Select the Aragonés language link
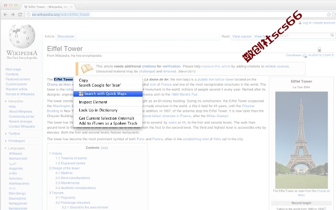The width and height of the screenshot is (336, 210). [16, 169]
